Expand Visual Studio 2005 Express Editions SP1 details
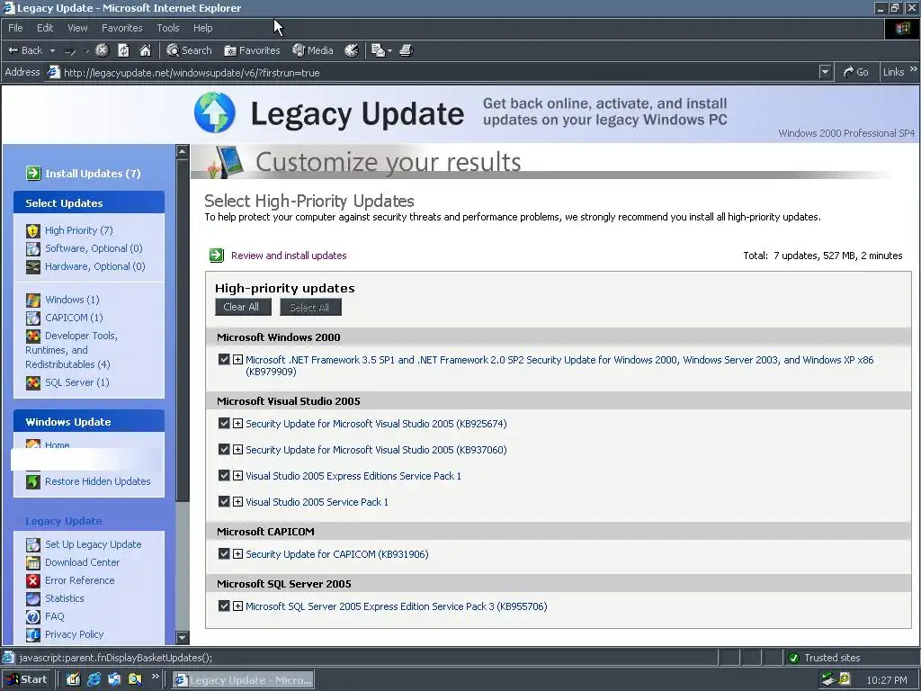 pyautogui.click(x=237, y=475)
